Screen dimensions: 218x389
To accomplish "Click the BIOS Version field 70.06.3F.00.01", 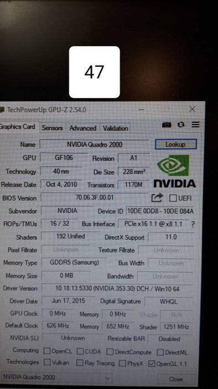I will pyautogui.click(x=94, y=198).
